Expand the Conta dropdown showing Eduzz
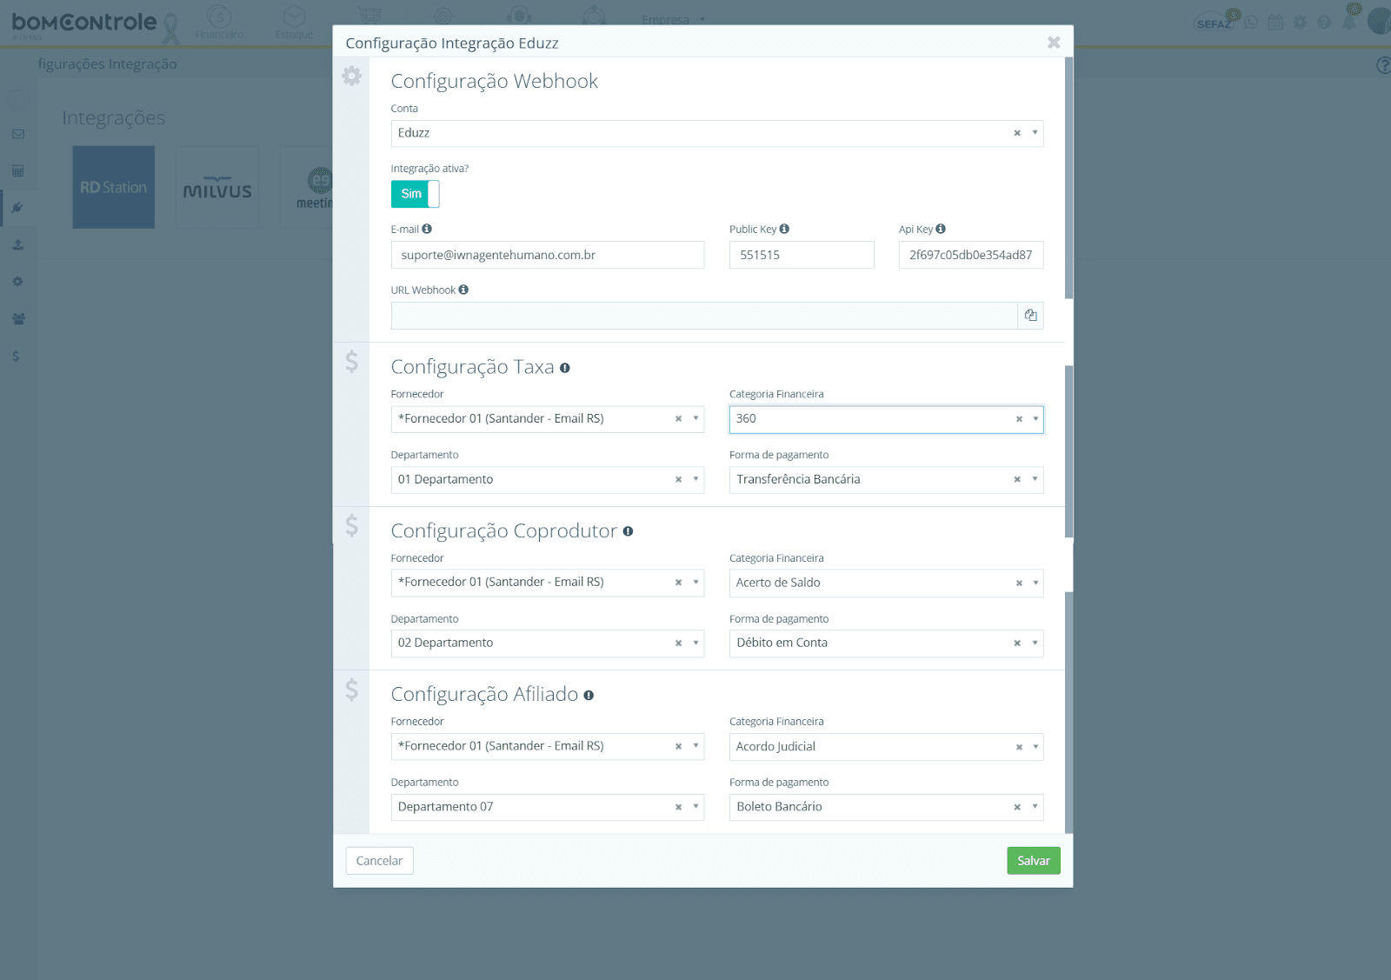The width and height of the screenshot is (1391, 980). coord(1035,133)
